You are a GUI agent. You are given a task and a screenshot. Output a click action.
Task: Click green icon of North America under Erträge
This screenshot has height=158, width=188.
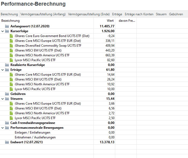[11, 84]
